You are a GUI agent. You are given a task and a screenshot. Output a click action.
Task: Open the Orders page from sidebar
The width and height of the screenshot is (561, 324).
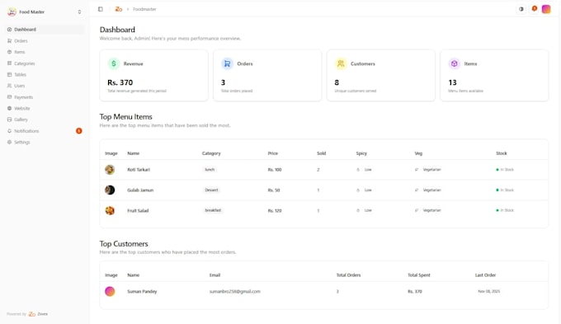pyautogui.click(x=45, y=40)
